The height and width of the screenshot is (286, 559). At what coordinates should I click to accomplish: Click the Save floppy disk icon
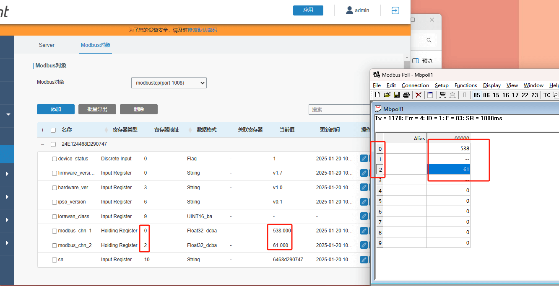[x=396, y=95]
